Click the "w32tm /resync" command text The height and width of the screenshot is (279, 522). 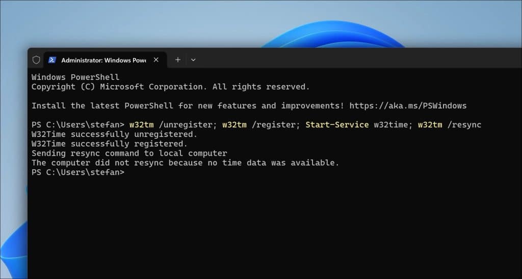coord(449,125)
